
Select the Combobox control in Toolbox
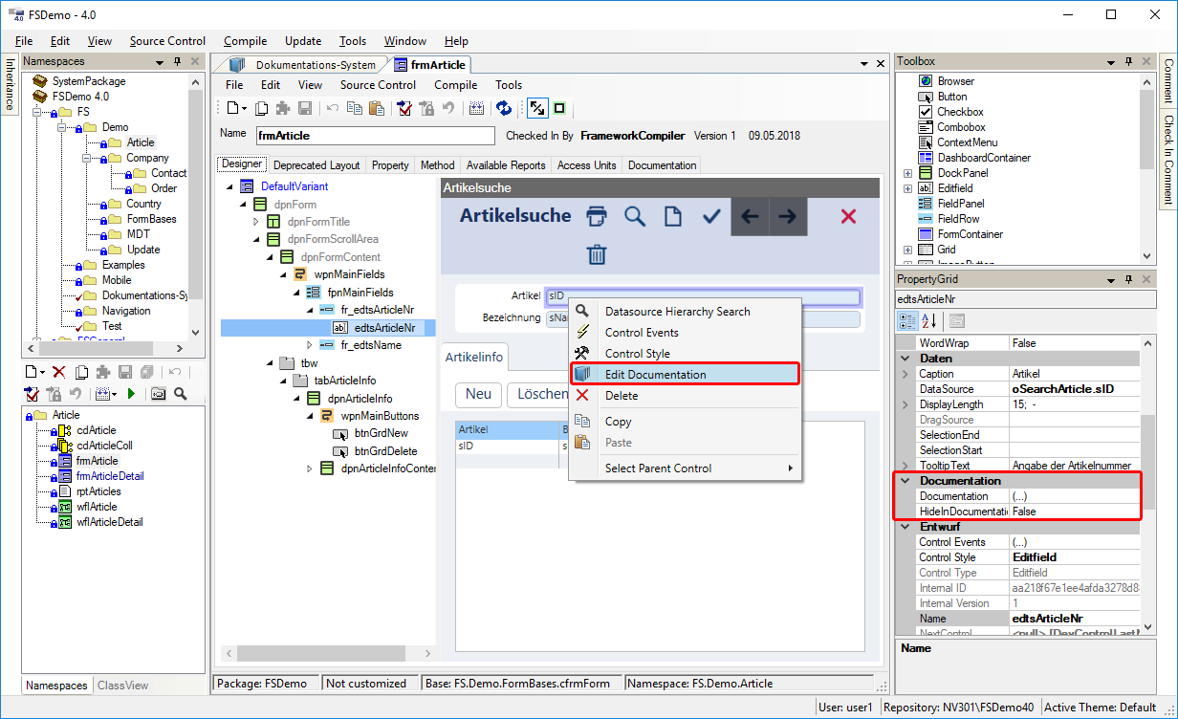pos(961,127)
